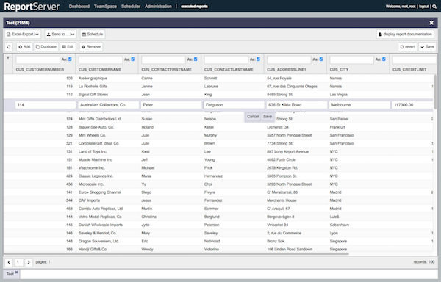Toggle case sensitivity for CUS_CUSTOMERNUMBER filter
Image resolution: width=441 pixels, height=282 pixels.
(70, 59)
